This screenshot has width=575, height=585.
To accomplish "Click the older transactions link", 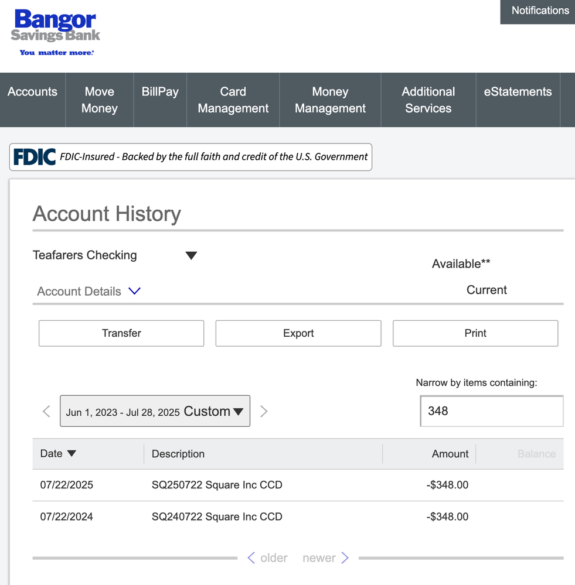I will point(267,557).
